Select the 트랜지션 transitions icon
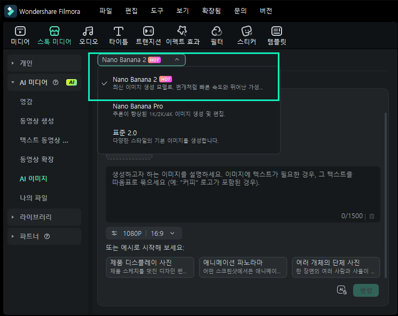398x316 pixels. click(148, 35)
